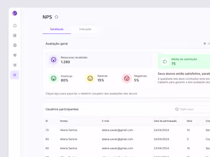Viewport: 210px width, 157px height.
Task: Click the purple app logo in sidebar
Action: [x=15, y=13]
